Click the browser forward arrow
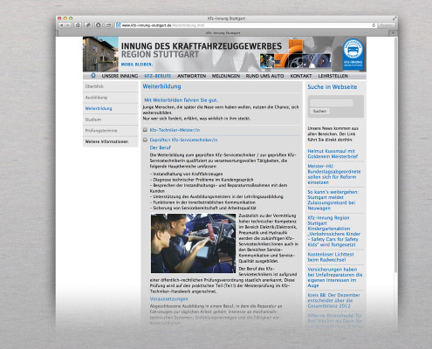The width and height of the screenshot is (432, 349). (68, 25)
